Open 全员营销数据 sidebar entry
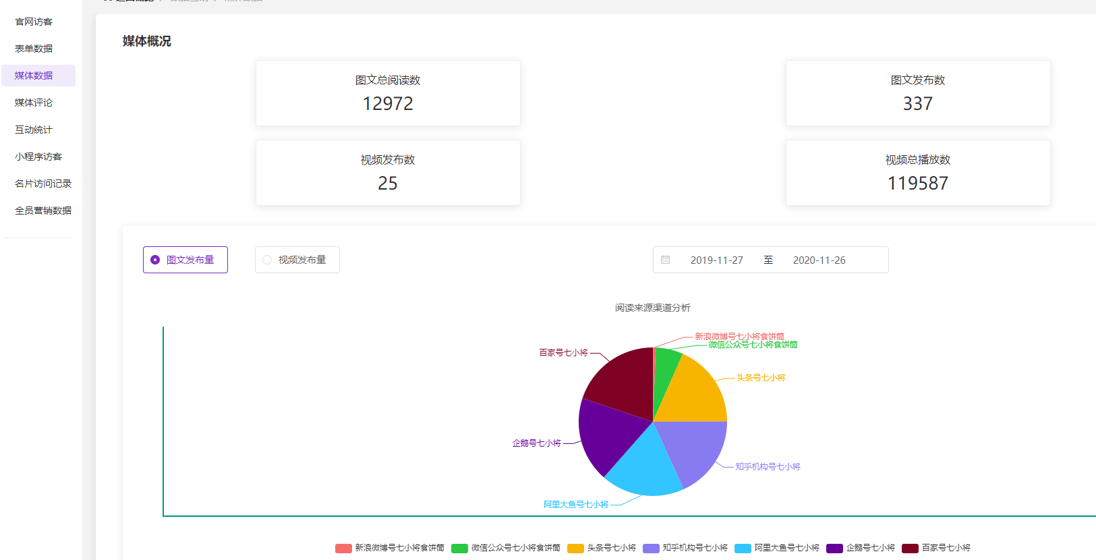The height and width of the screenshot is (560, 1096). tap(43, 211)
